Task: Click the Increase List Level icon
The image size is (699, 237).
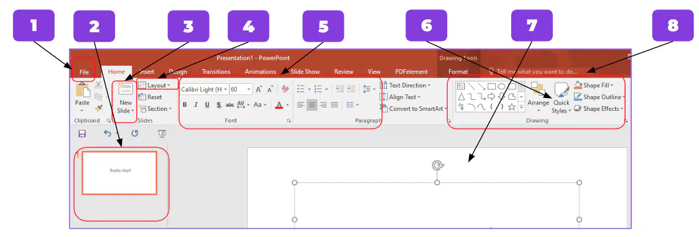Action: 353,89
